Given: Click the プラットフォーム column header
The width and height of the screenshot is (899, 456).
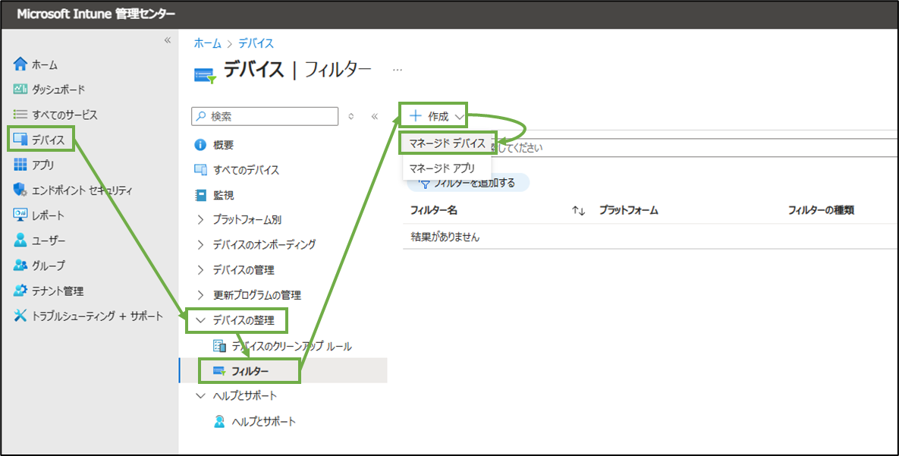Looking at the screenshot, I should [628, 210].
